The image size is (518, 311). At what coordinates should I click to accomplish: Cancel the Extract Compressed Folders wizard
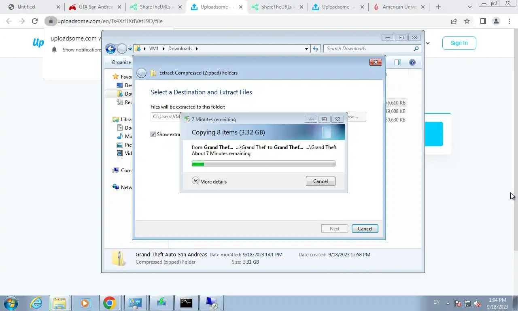[365, 229]
